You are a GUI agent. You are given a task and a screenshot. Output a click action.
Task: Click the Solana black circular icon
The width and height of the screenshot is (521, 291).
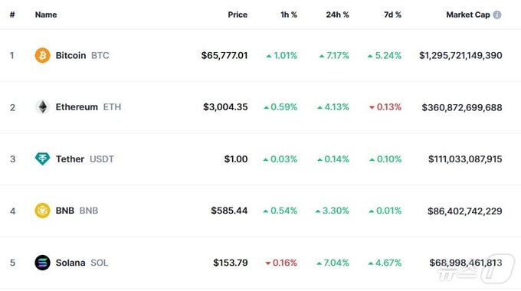(43, 263)
